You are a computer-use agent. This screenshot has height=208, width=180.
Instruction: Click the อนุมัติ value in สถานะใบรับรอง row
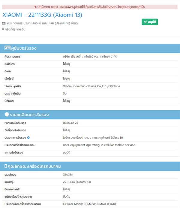(67, 153)
